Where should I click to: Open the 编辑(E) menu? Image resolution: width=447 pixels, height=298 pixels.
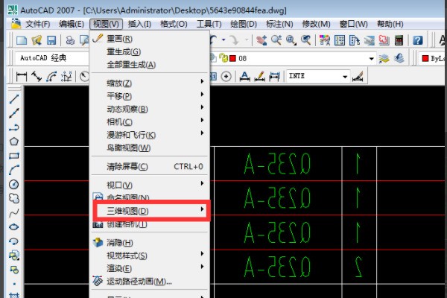72,24
